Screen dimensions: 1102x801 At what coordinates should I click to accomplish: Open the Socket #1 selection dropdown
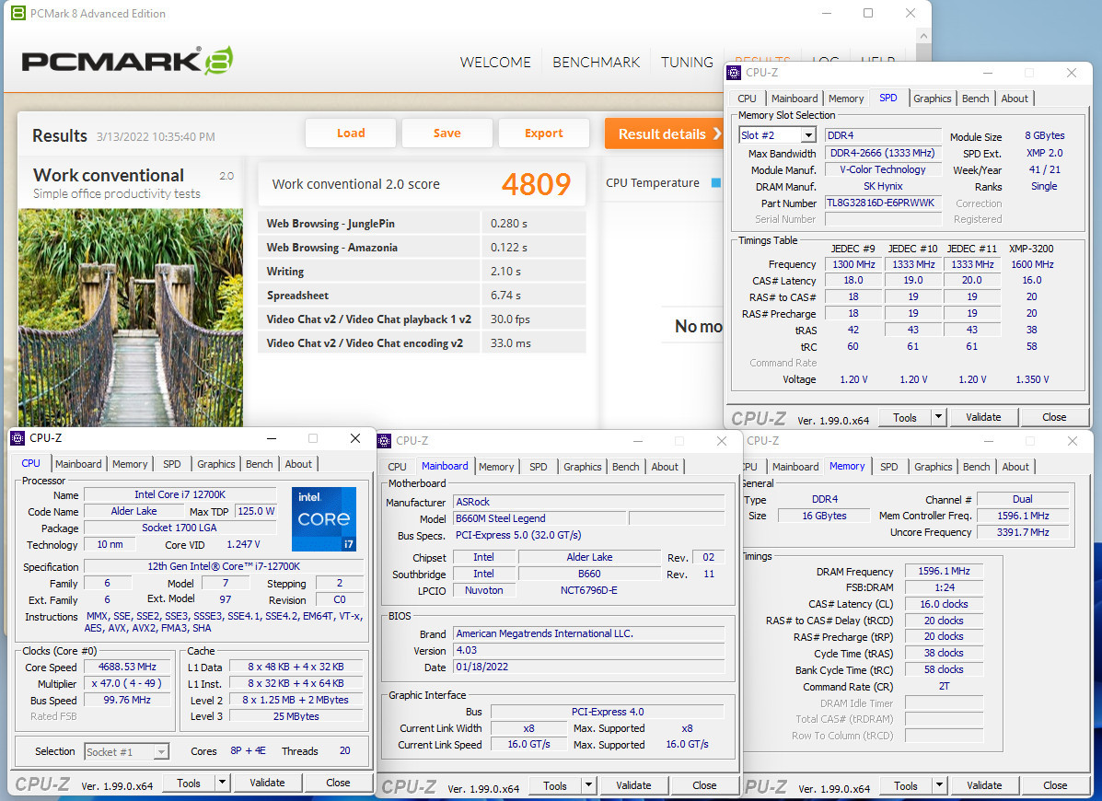pyautogui.click(x=162, y=752)
